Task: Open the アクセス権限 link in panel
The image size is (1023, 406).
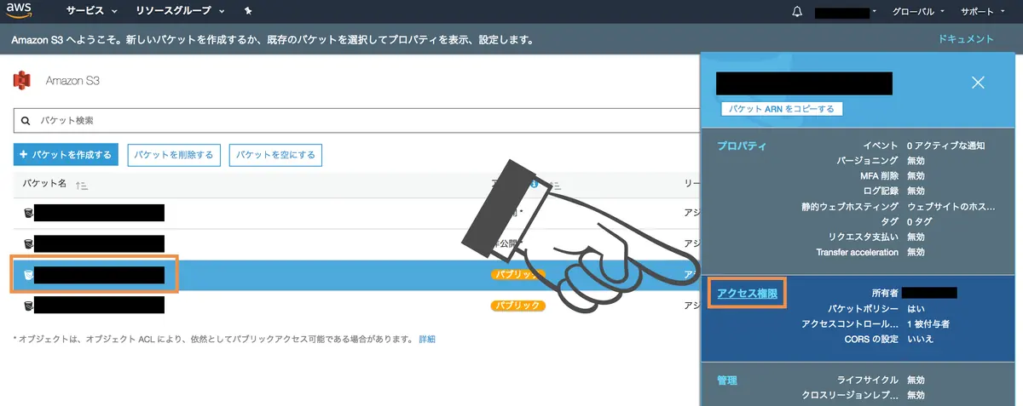Action: pos(748,294)
